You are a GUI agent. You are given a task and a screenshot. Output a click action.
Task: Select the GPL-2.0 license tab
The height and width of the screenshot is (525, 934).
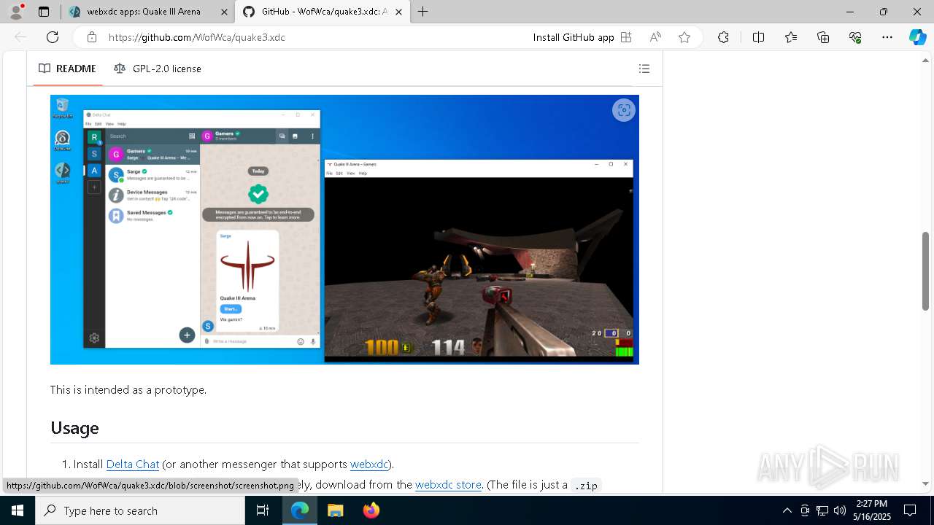pos(158,69)
